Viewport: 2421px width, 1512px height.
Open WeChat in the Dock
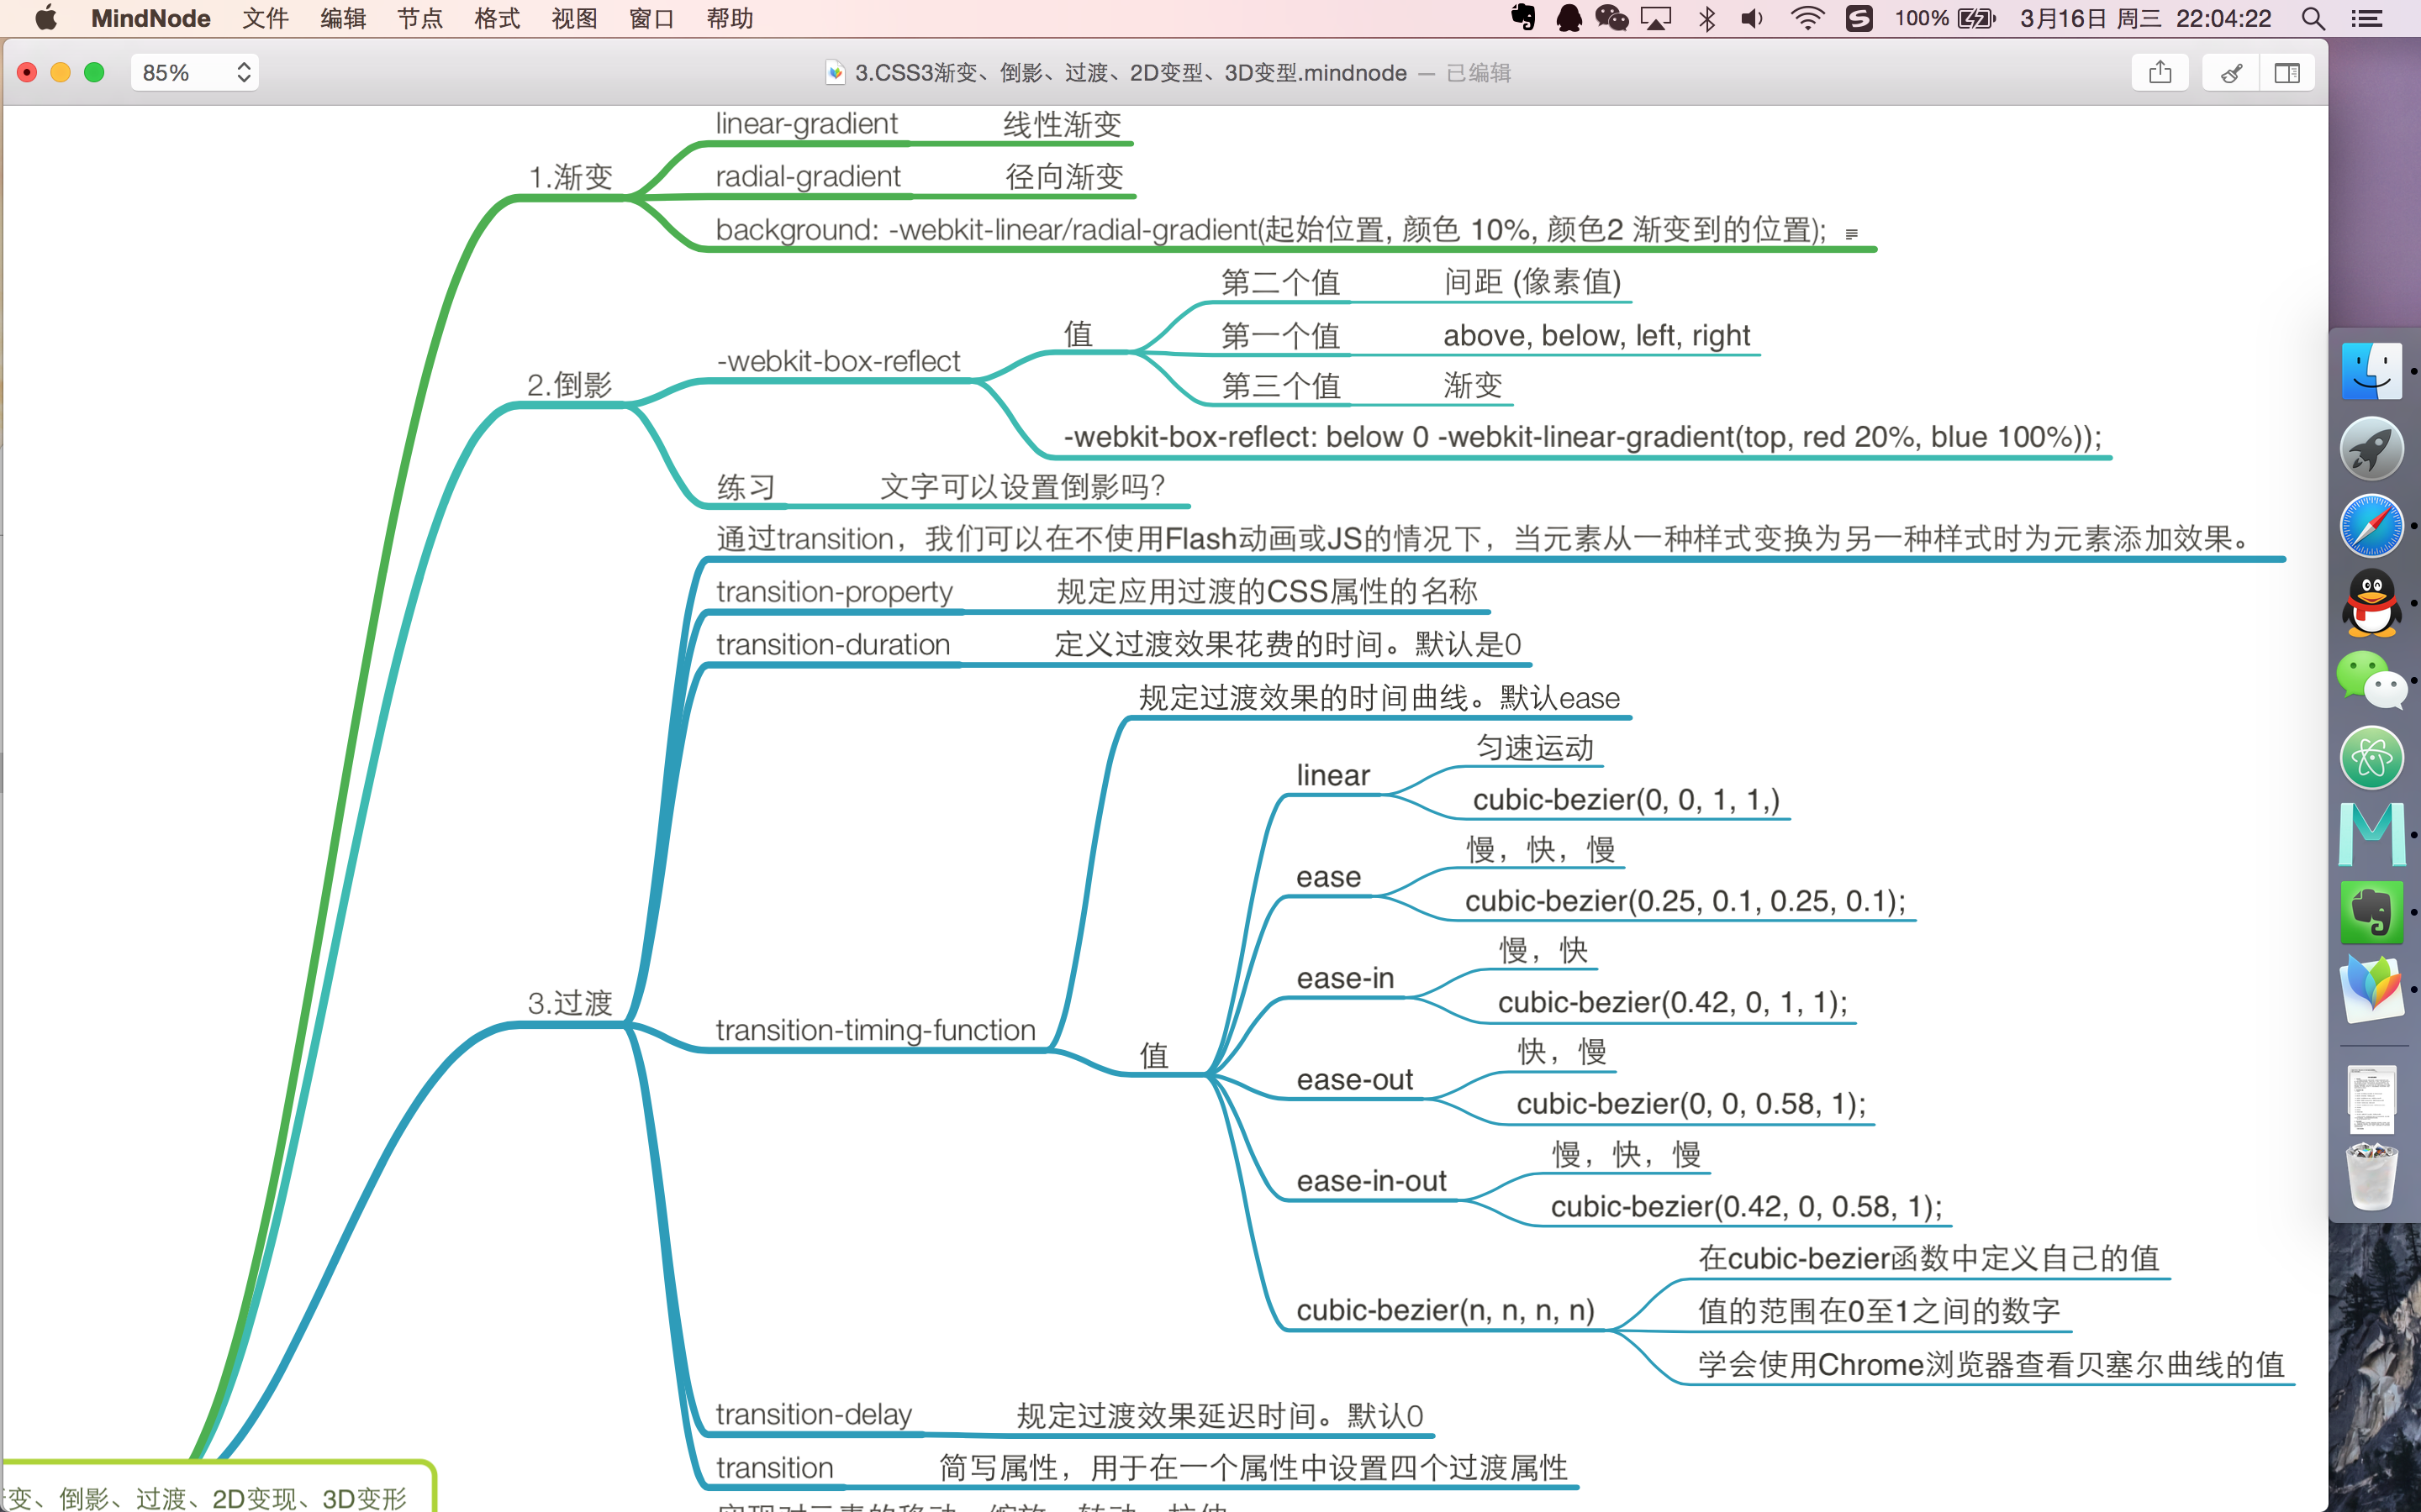[x=2372, y=680]
